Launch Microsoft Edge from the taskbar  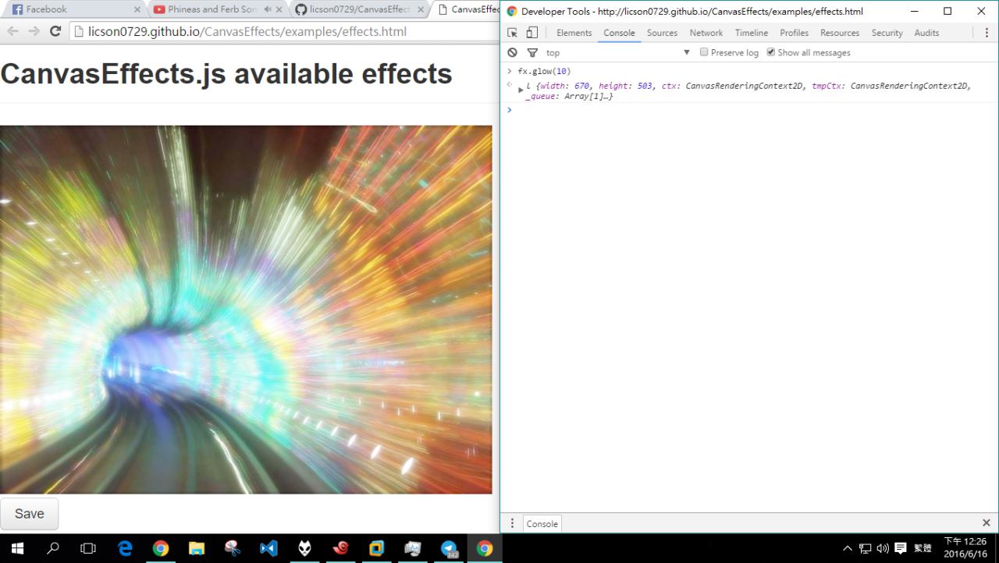pos(125,548)
